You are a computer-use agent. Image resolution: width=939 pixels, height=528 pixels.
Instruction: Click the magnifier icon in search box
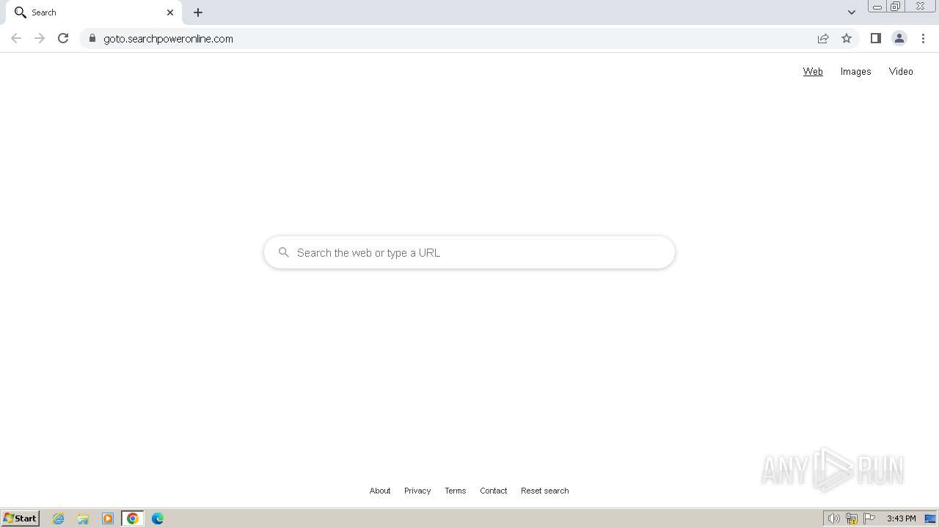284,252
